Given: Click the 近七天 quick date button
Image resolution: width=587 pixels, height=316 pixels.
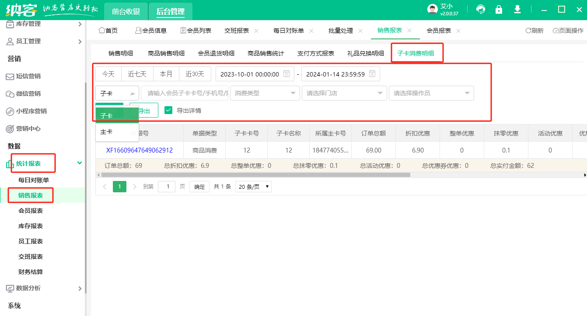Looking at the screenshot, I should click(137, 74).
